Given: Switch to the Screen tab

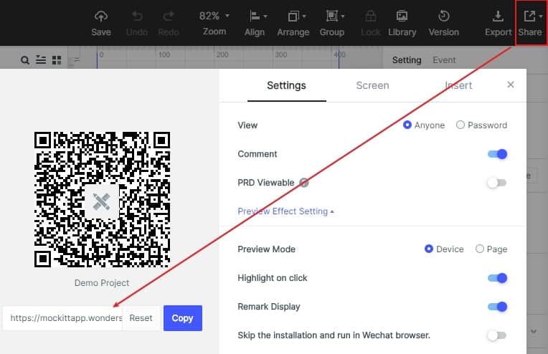Looking at the screenshot, I should click(372, 85).
